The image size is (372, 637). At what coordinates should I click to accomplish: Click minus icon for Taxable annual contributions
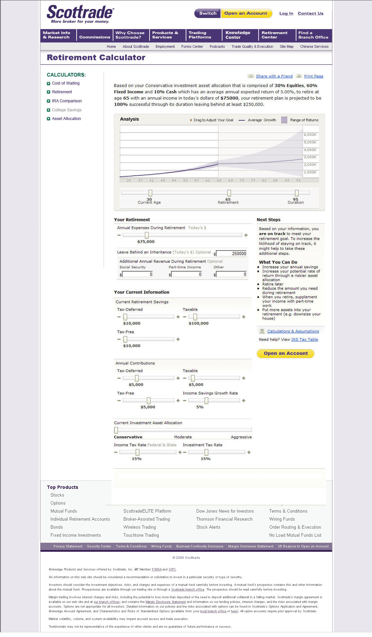click(185, 378)
